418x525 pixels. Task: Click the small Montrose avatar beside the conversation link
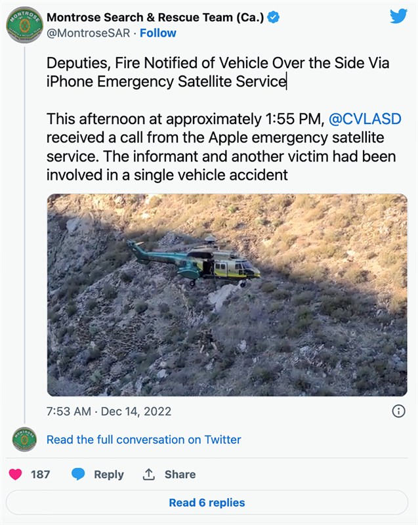[24, 440]
